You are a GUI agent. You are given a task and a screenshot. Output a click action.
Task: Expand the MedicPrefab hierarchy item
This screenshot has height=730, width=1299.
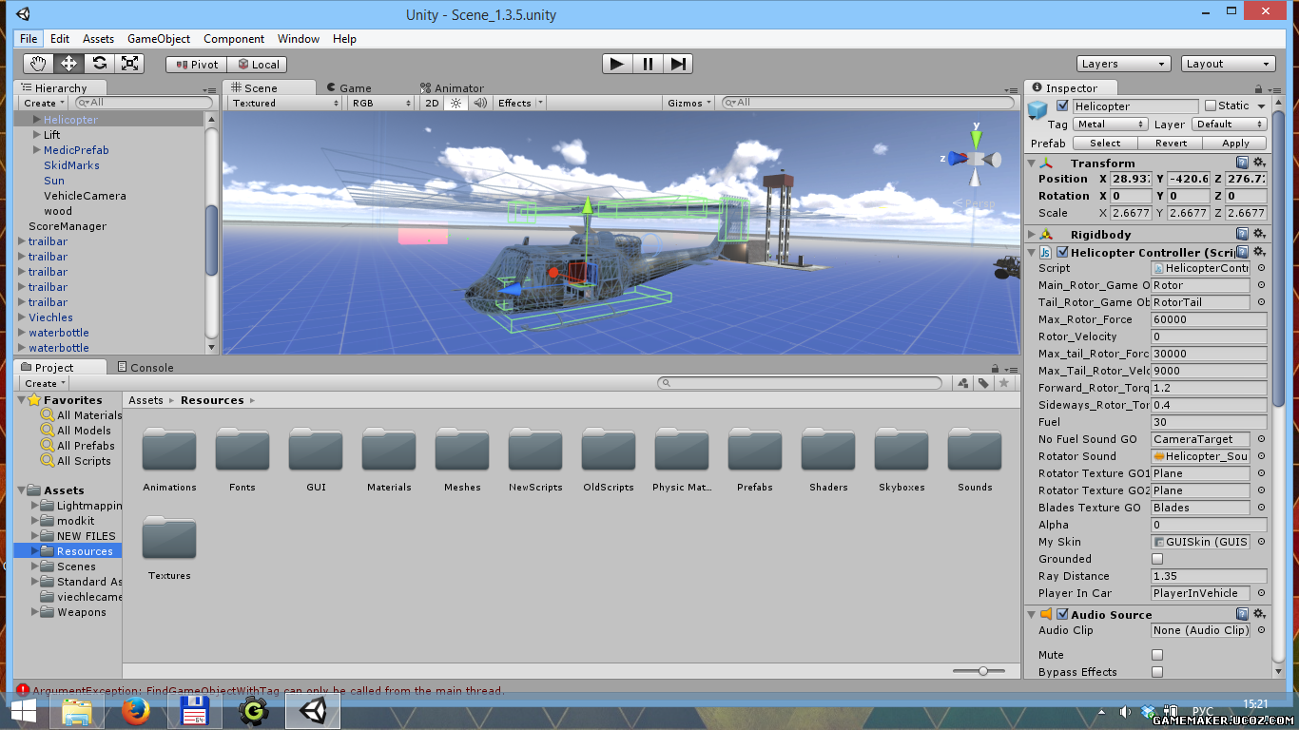pyautogui.click(x=36, y=150)
